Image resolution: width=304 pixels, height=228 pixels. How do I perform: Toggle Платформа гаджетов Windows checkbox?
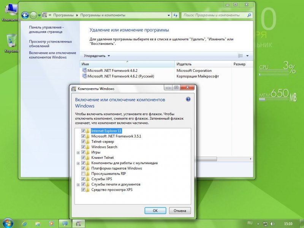[83, 168]
